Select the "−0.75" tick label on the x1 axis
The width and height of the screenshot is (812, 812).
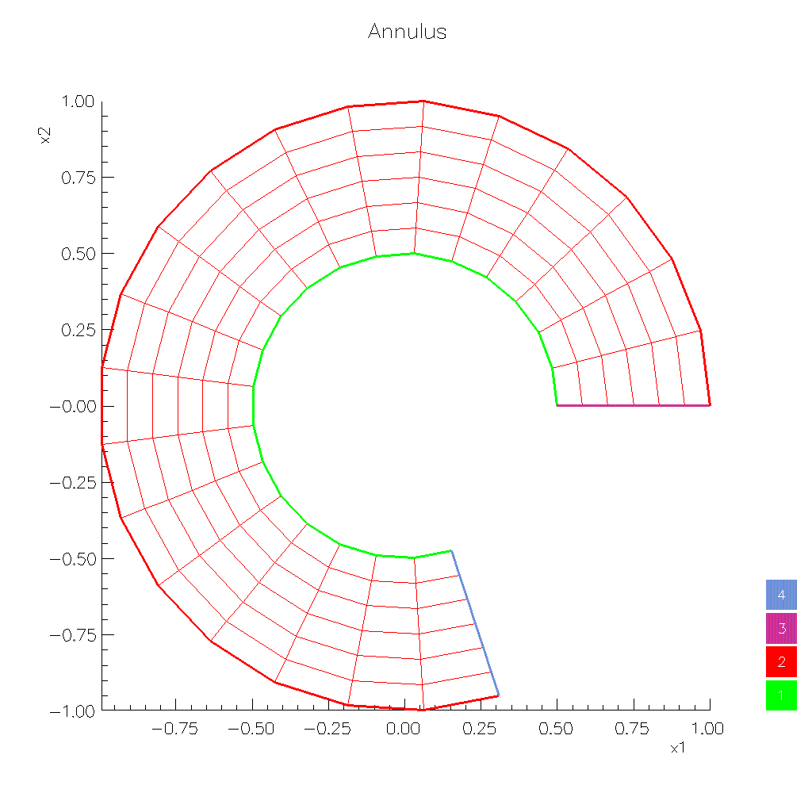175,730
